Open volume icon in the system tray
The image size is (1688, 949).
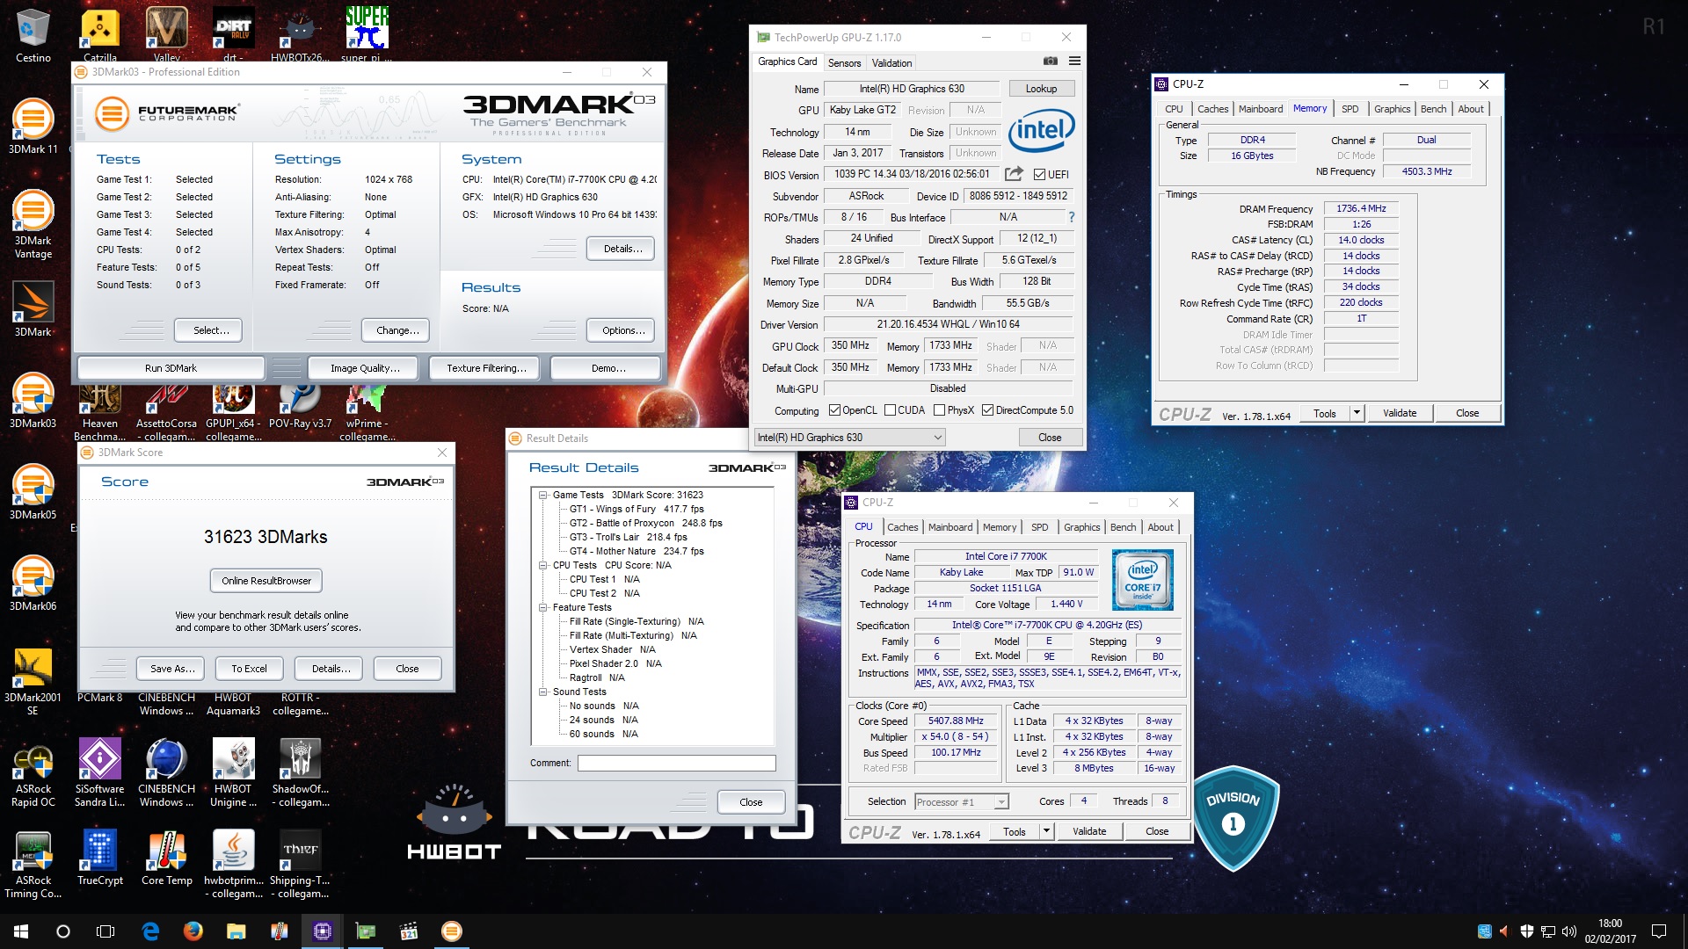[1568, 931]
